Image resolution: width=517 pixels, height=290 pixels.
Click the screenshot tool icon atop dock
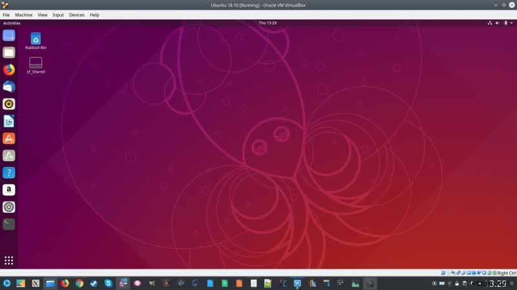coord(9,35)
